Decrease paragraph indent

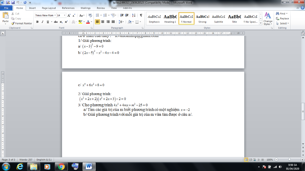click(x=122, y=15)
